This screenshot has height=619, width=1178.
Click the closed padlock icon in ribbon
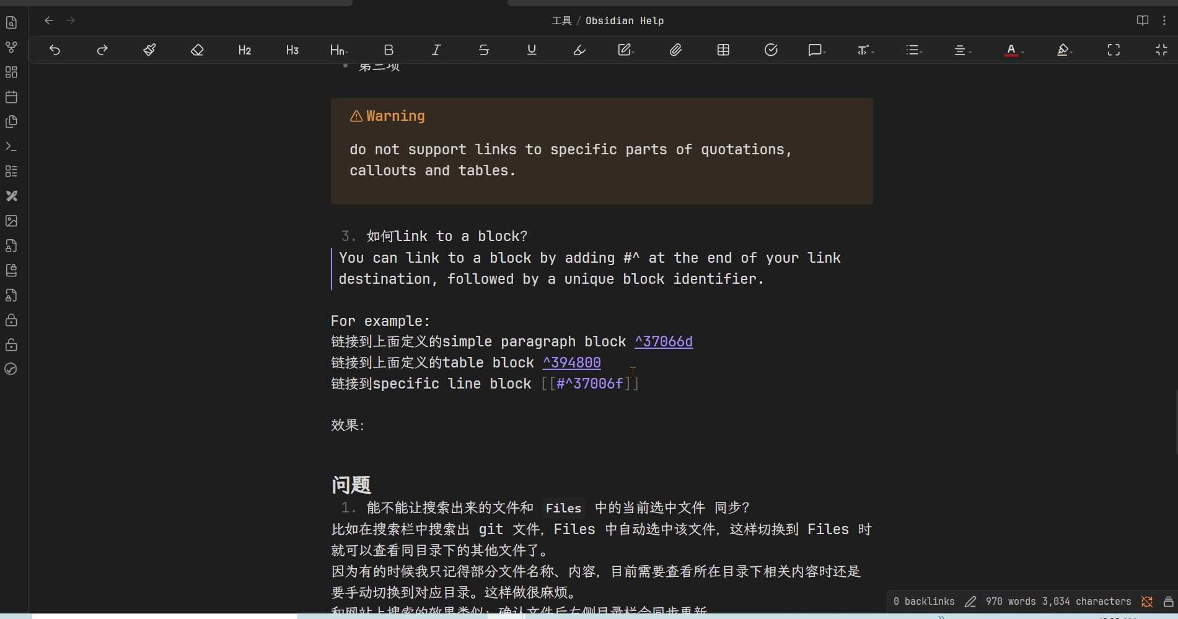(11, 320)
